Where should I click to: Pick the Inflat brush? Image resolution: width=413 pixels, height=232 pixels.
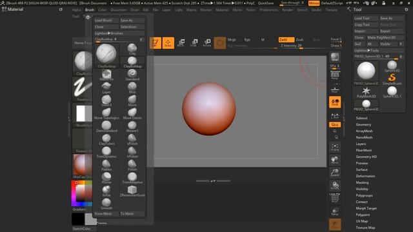coord(106,191)
